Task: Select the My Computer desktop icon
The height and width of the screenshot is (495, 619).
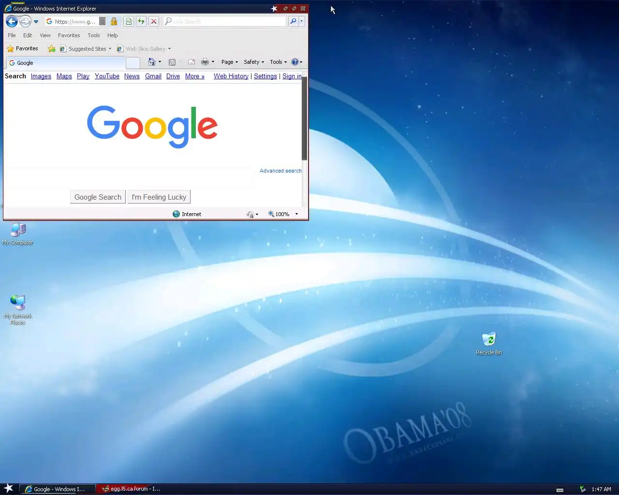Action: tap(18, 234)
